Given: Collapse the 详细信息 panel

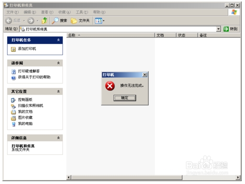Looking at the screenshot, I should tap(58, 138).
